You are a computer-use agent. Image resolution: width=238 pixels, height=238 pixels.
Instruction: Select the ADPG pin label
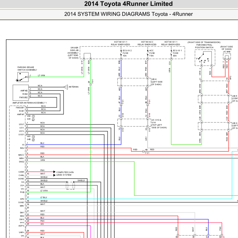[x=21, y=226]
